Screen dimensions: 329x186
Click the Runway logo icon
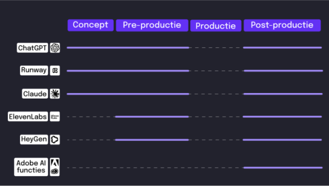[55, 70]
